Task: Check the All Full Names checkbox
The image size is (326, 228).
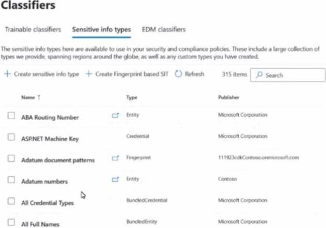Action: (x=11, y=222)
